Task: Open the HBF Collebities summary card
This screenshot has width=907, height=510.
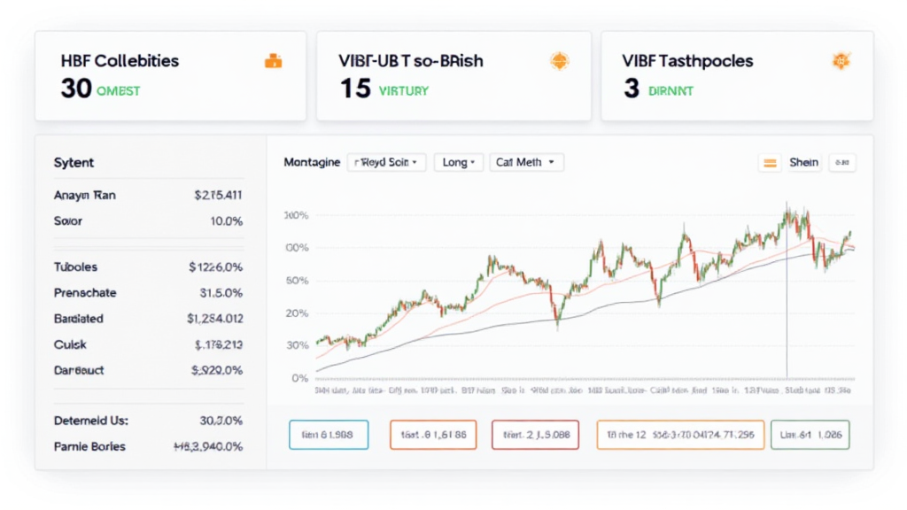Action: click(170, 75)
